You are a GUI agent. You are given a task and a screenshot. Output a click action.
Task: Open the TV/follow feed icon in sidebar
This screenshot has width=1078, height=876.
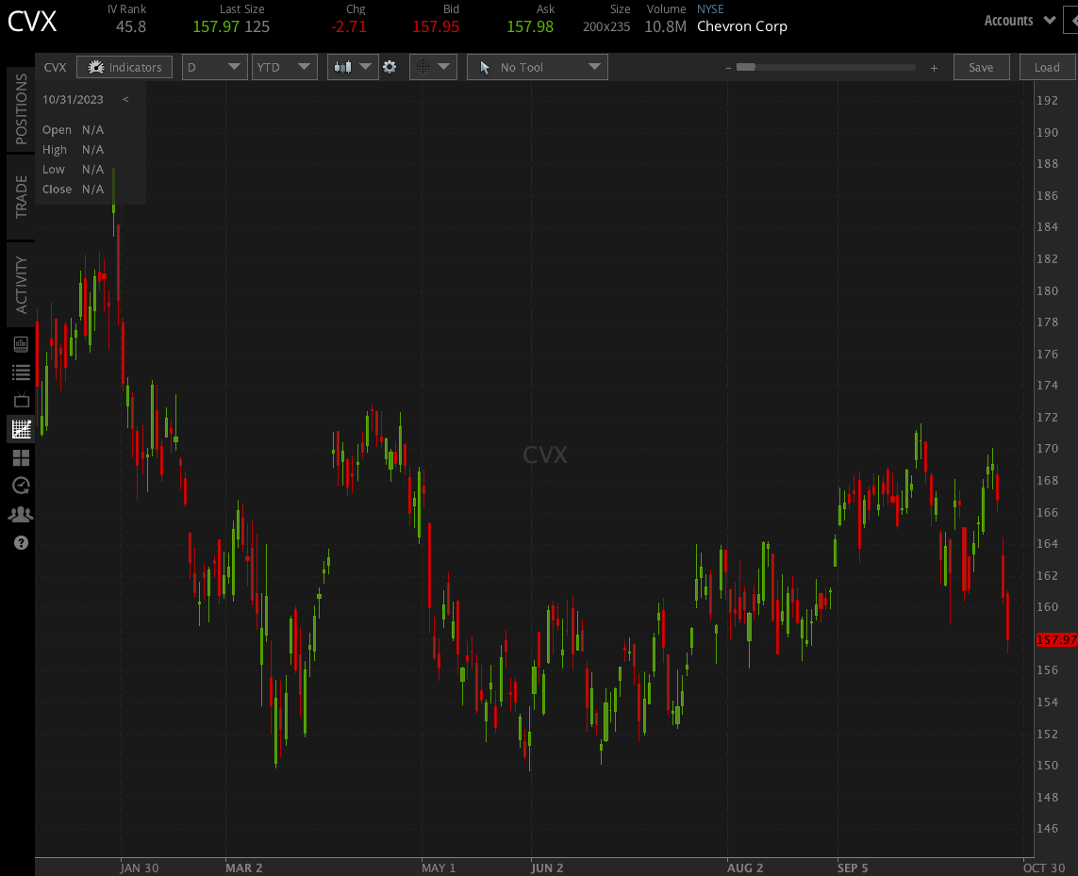click(20, 400)
